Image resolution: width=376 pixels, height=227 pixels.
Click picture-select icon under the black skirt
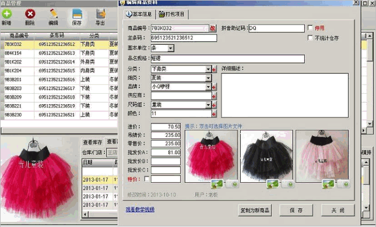point(272,184)
